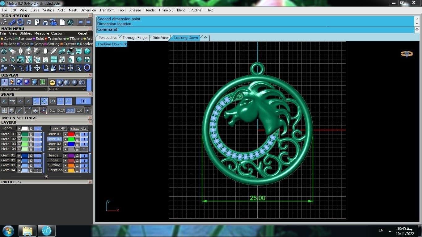Toggle the Metal 01 layer on/off switch

[38, 134]
